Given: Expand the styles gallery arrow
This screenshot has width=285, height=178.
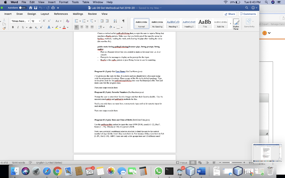Looking at the screenshot, I should pyautogui.click(x=230, y=23).
